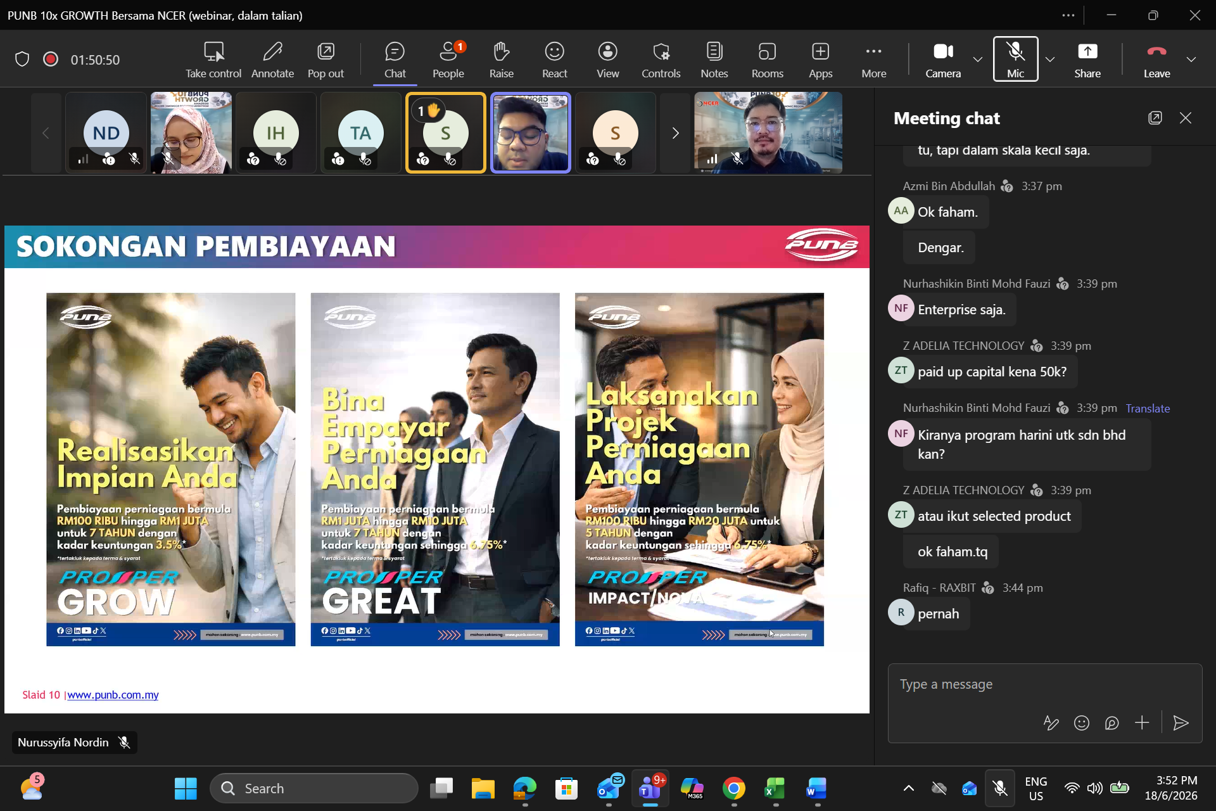The image size is (1216, 811).
Task: Open Google Chrome from taskbar
Action: (x=734, y=788)
